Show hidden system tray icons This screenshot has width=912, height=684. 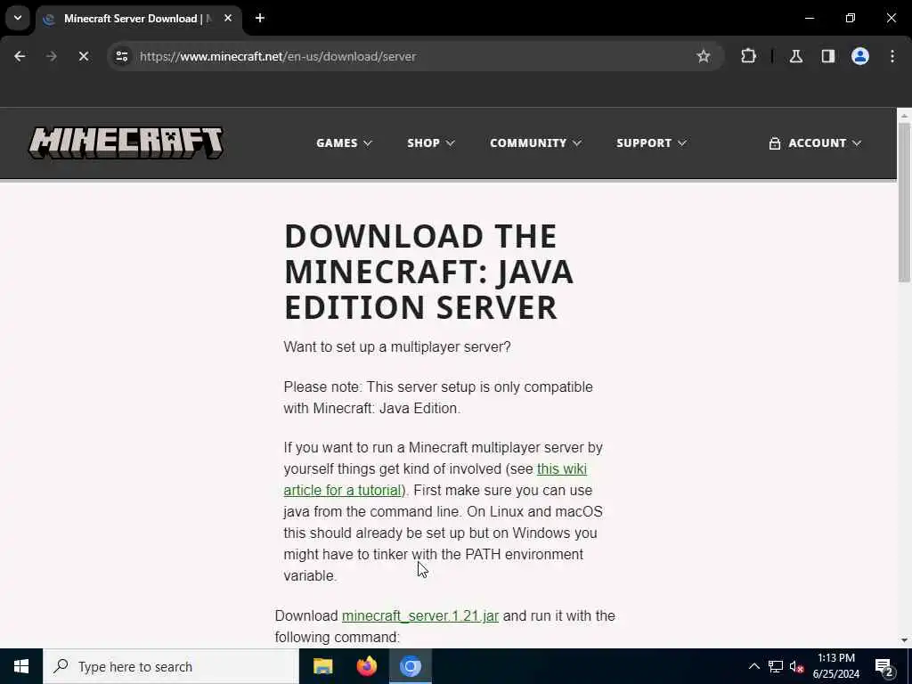pyautogui.click(x=753, y=666)
